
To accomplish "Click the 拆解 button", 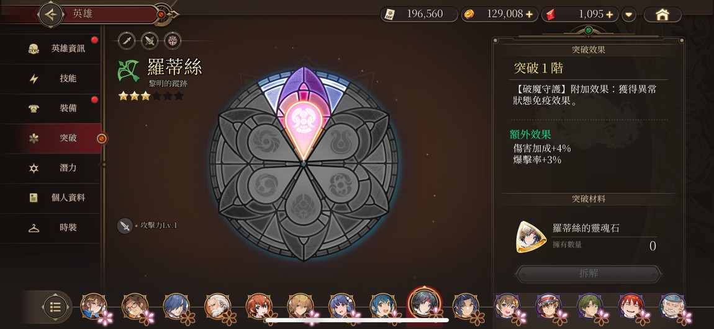I will point(589,274).
